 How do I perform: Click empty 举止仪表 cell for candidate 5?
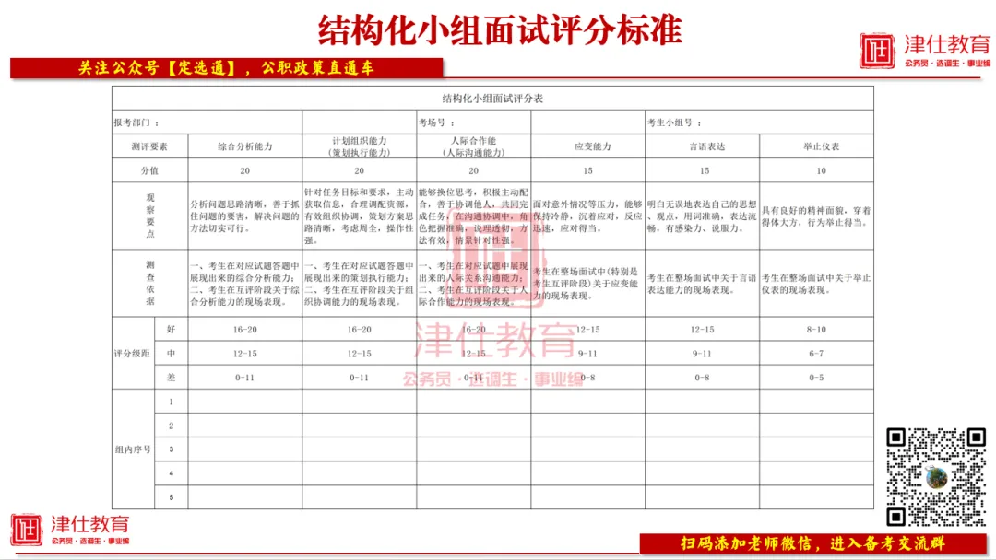(x=817, y=498)
